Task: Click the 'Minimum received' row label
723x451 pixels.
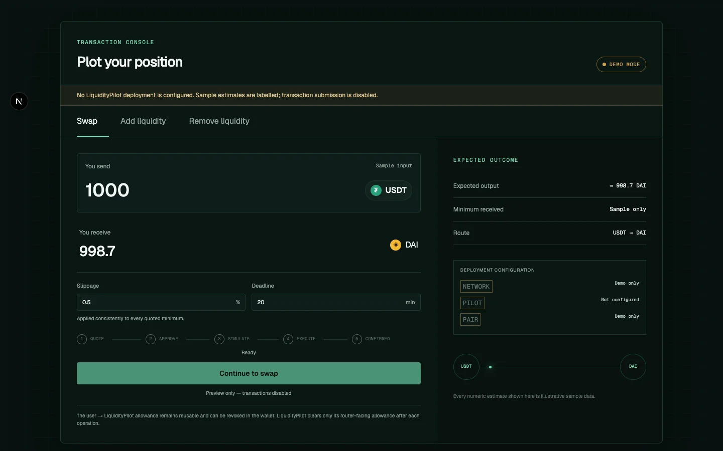Action: tap(478, 209)
